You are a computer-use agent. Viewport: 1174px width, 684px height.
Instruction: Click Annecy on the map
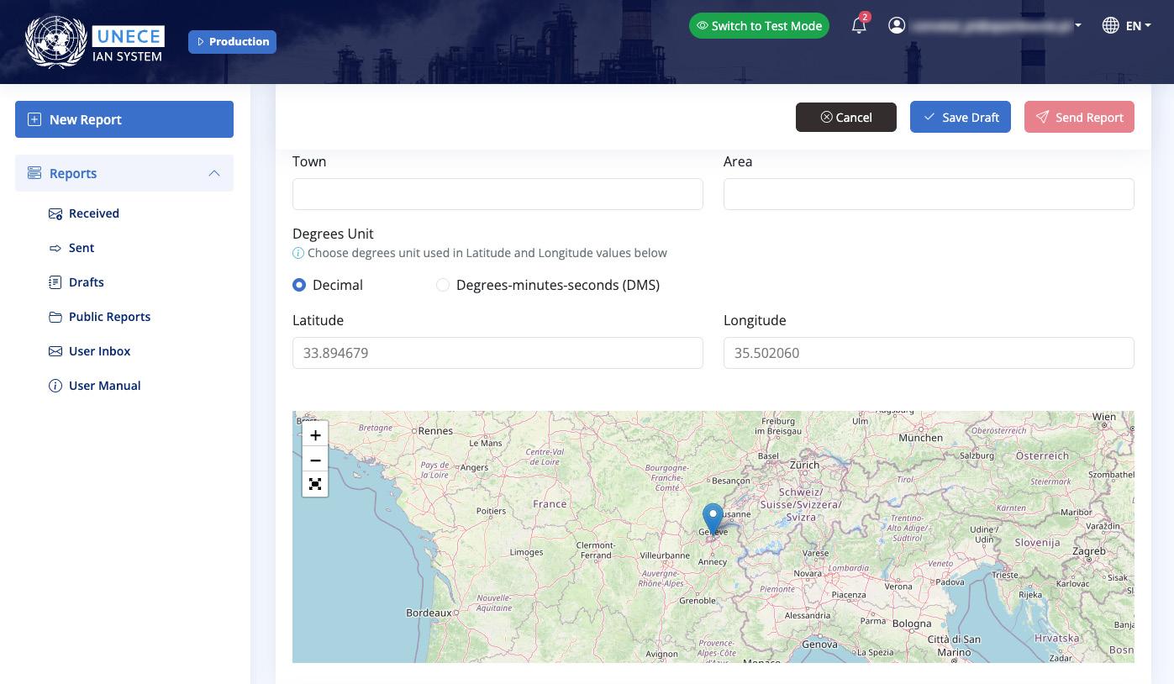pyautogui.click(x=713, y=562)
